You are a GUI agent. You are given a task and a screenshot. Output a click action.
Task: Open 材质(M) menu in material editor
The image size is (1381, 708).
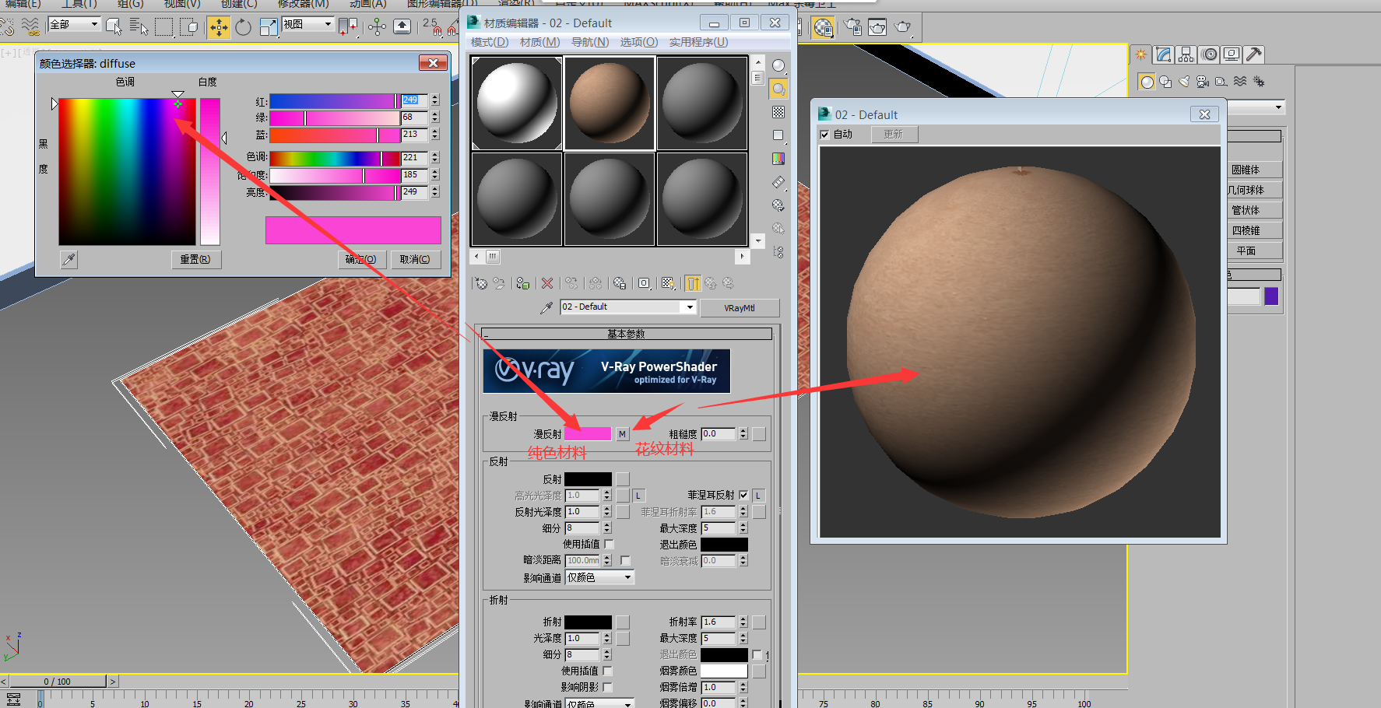click(539, 42)
